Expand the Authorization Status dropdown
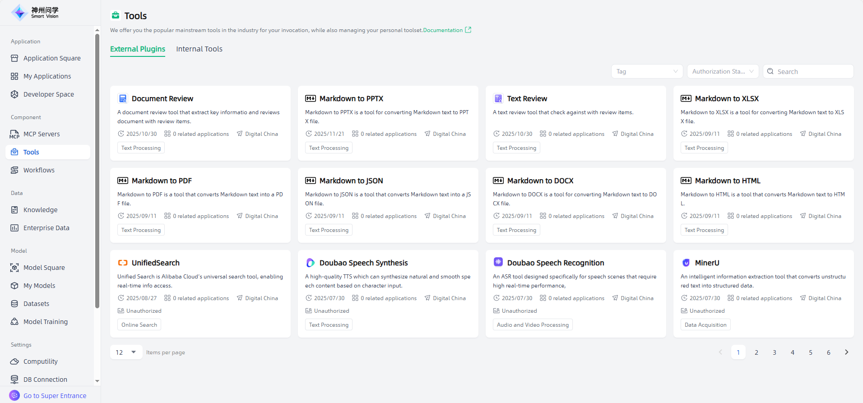863x403 pixels. [x=722, y=71]
